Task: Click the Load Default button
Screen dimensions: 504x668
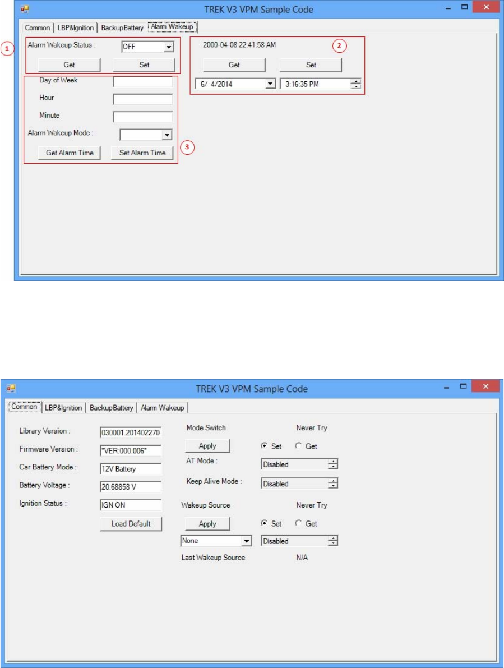Action: [131, 524]
